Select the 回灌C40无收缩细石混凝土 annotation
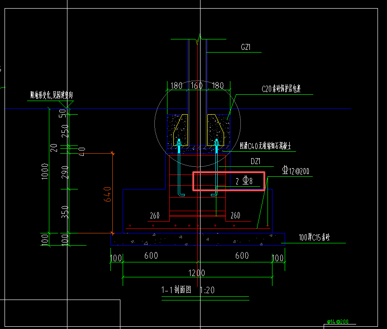The height and width of the screenshot is (329, 387). point(265,146)
